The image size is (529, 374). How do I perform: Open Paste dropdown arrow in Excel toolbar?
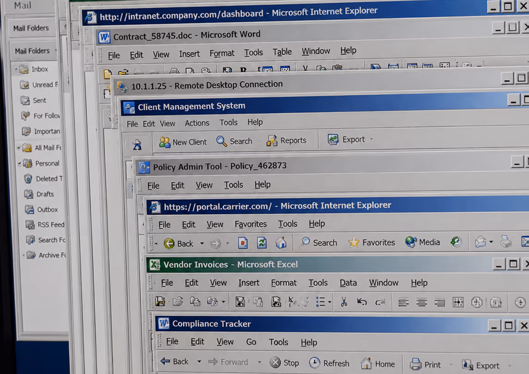tap(223, 302)
